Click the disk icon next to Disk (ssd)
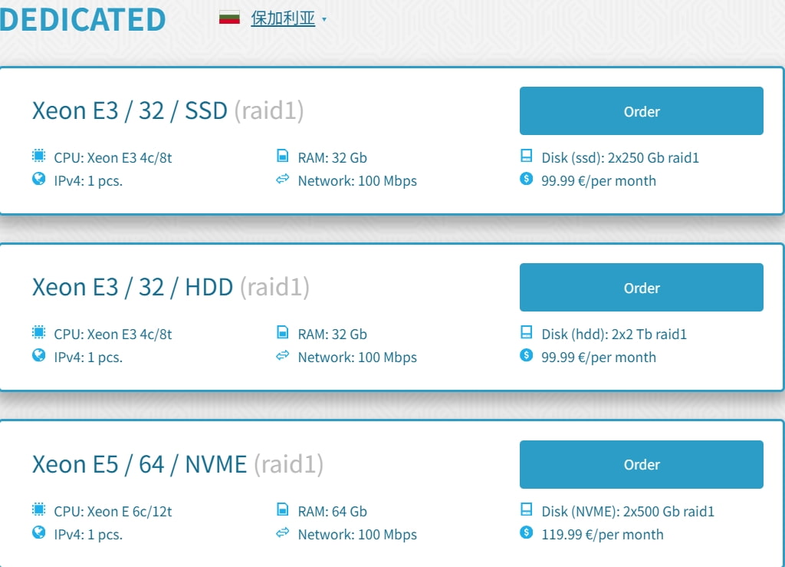Screen dimensions: 785x567 (x=526, y=157)
